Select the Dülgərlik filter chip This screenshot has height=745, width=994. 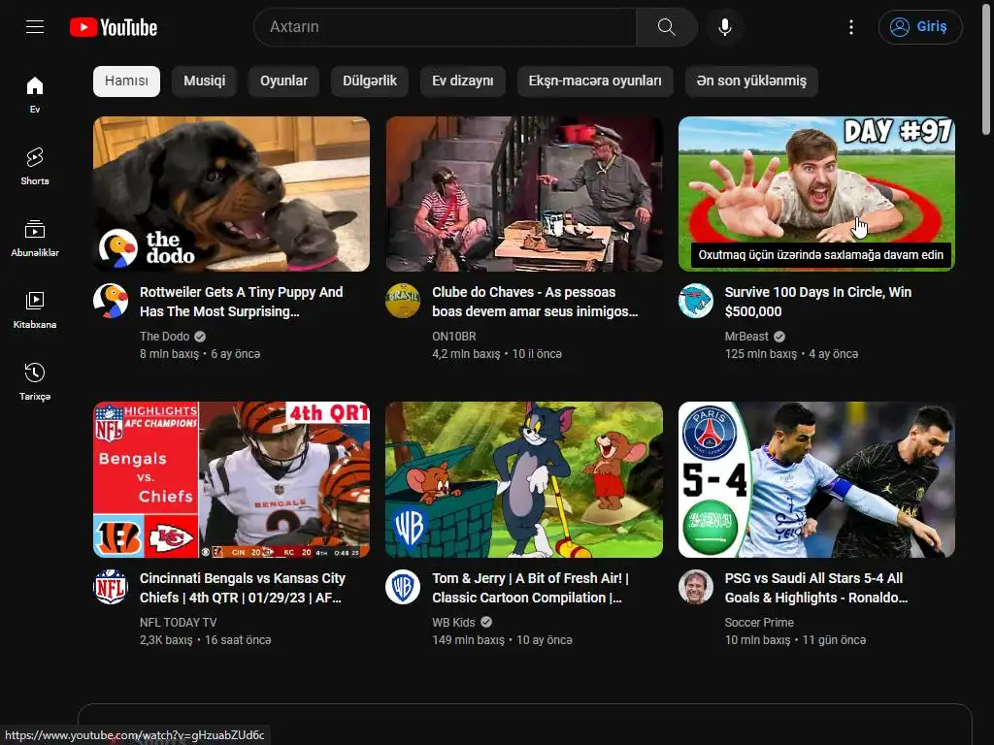370,81
